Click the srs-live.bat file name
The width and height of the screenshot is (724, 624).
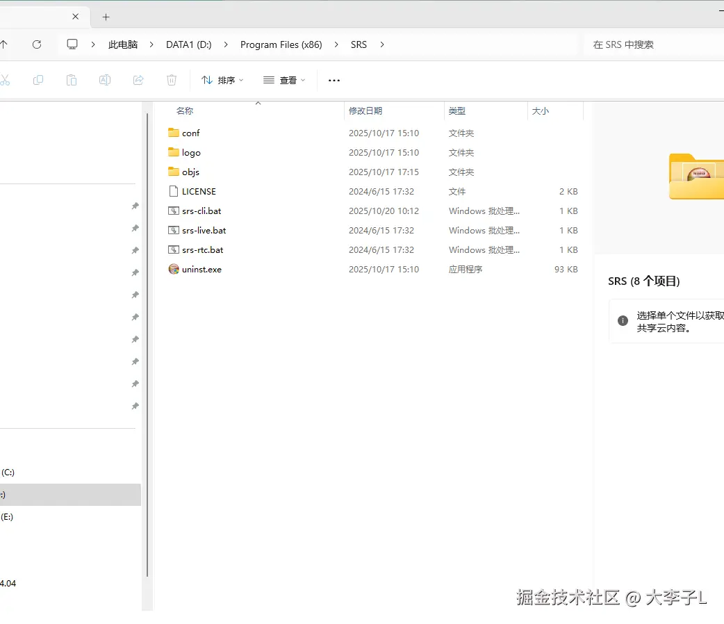coord(204,230)
